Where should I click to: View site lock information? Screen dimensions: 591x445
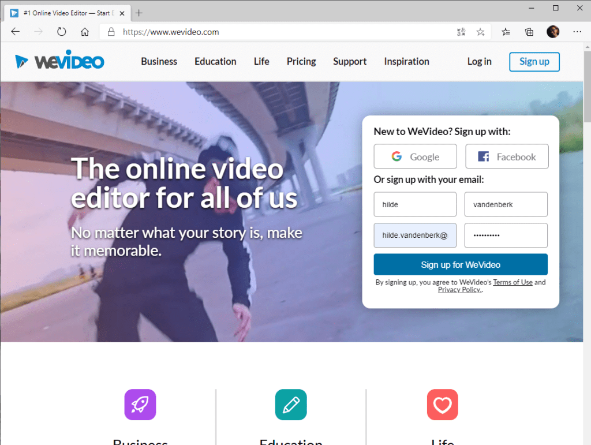[111, 32]
